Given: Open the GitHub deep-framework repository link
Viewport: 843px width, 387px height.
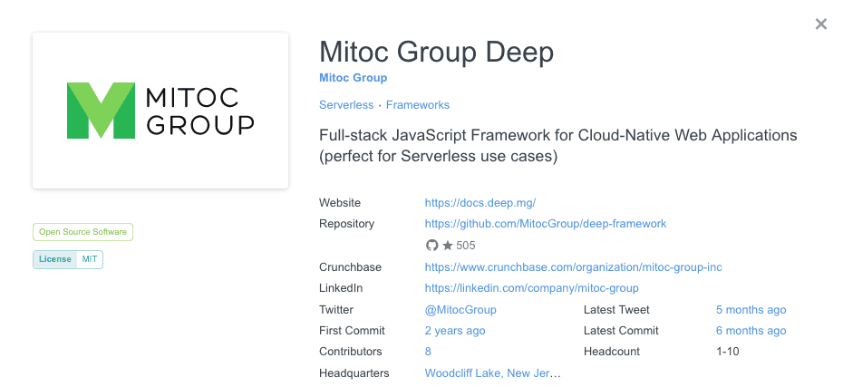Looking at the screenshot, I should coord(546,224).
